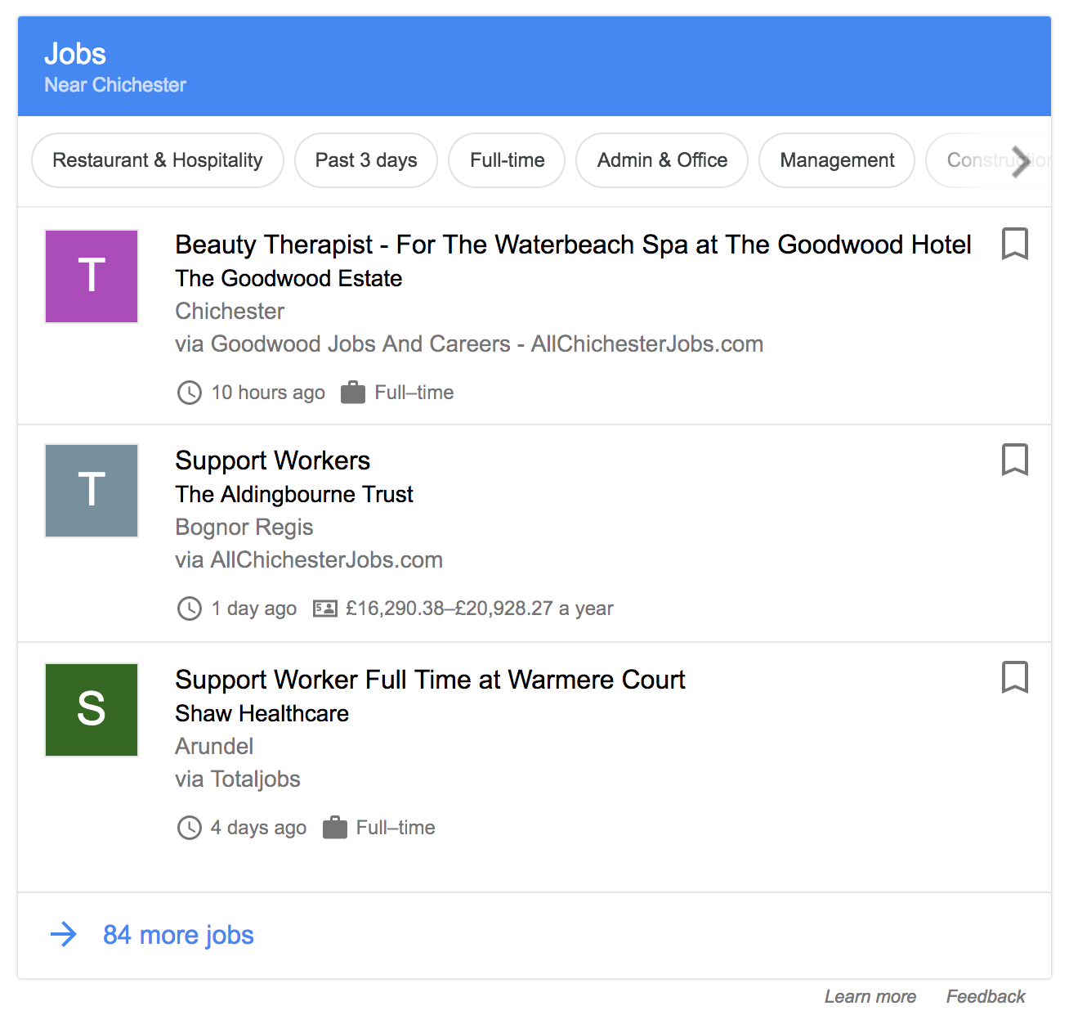Bookmark the Shaw Healthcare Support Worker job
The width and height of the screenshot is (1069, 1024).
1014,677
